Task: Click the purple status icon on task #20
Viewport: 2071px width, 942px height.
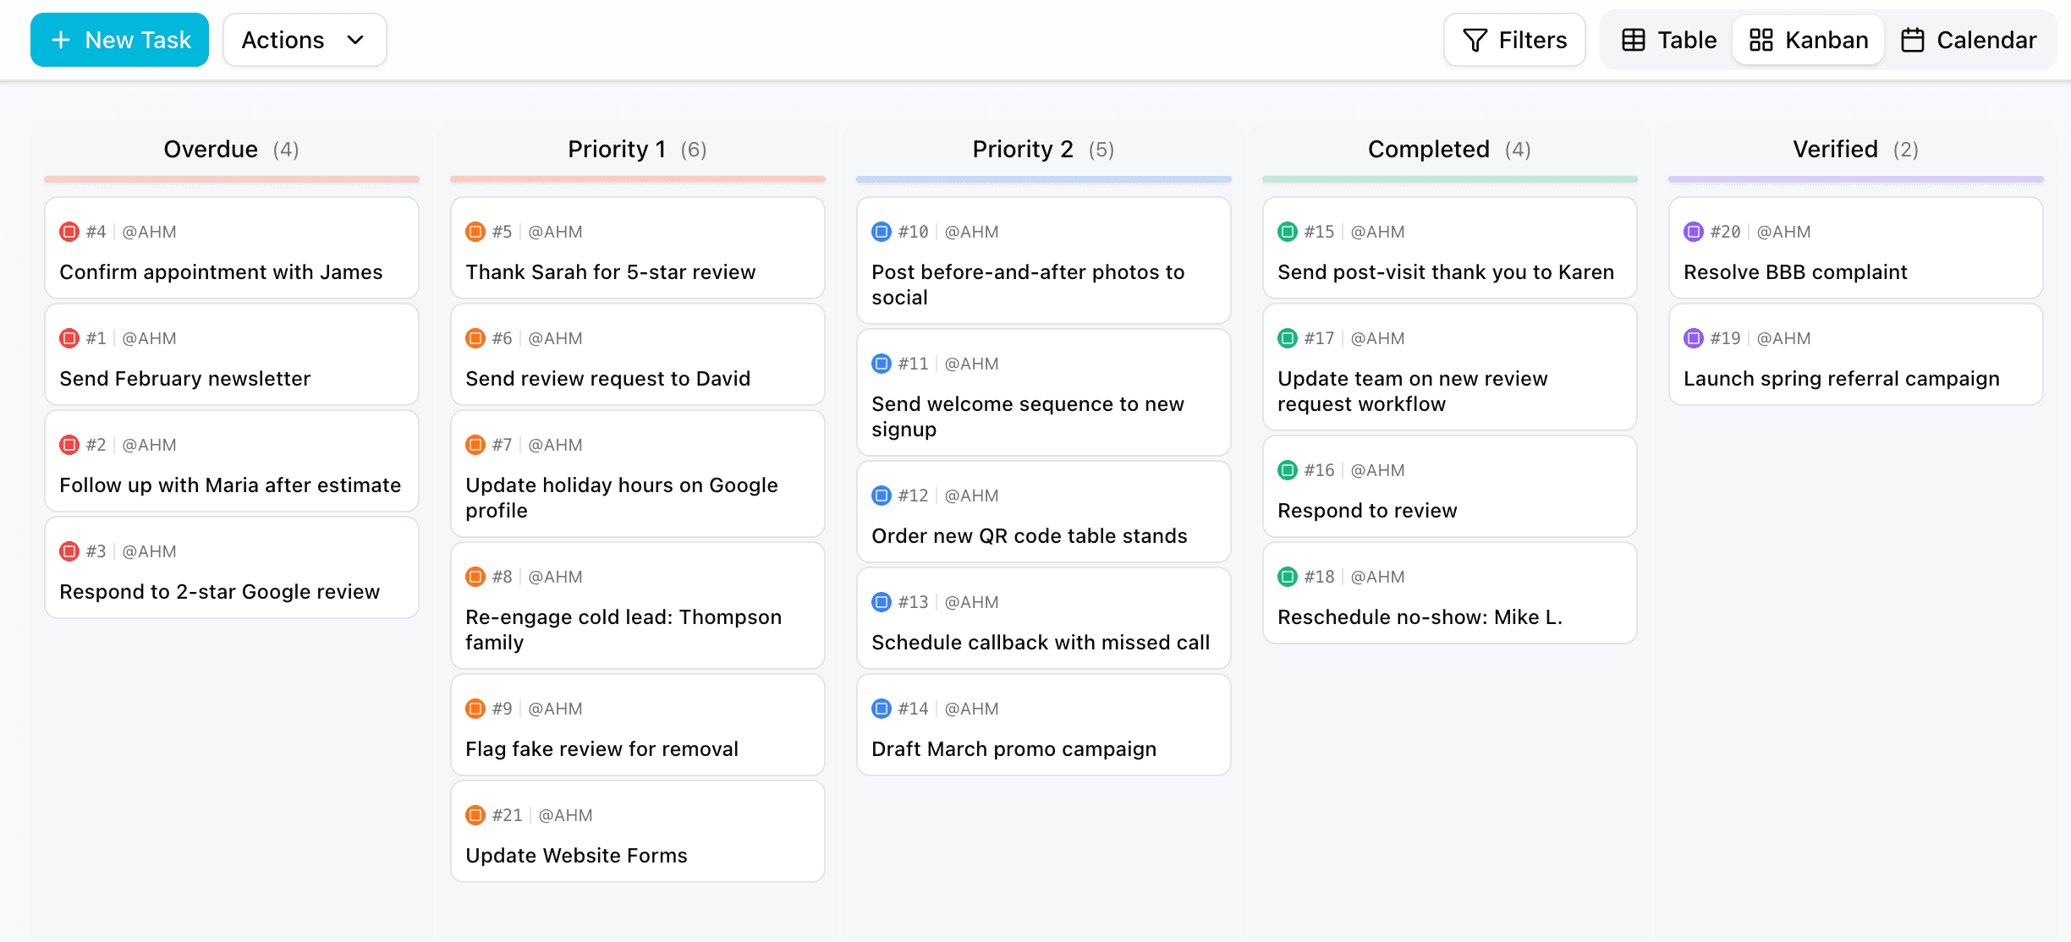Action: pos(1693,231)
